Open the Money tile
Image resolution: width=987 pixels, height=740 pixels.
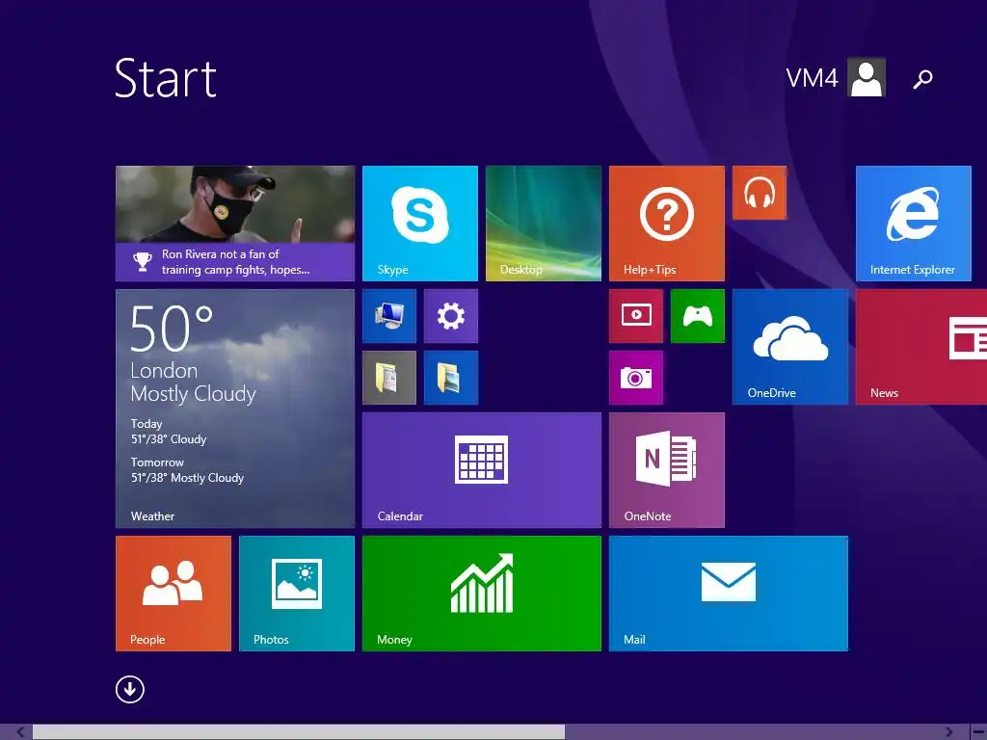coord(482,594)
